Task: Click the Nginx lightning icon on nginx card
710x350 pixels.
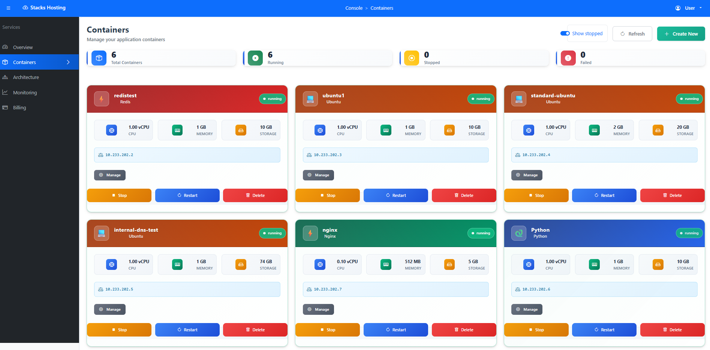Action: [310, 233]
